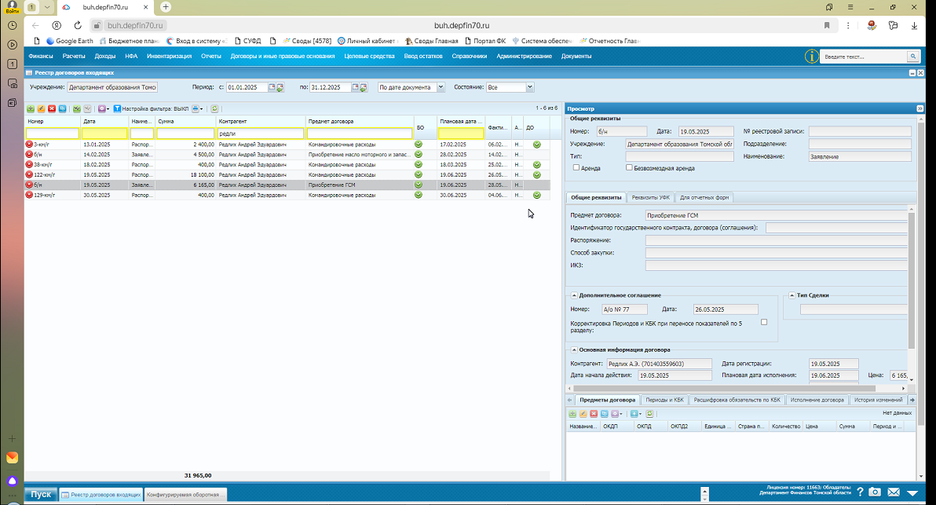Open the Финансы menu
The image size is (936, 505).
41,56
